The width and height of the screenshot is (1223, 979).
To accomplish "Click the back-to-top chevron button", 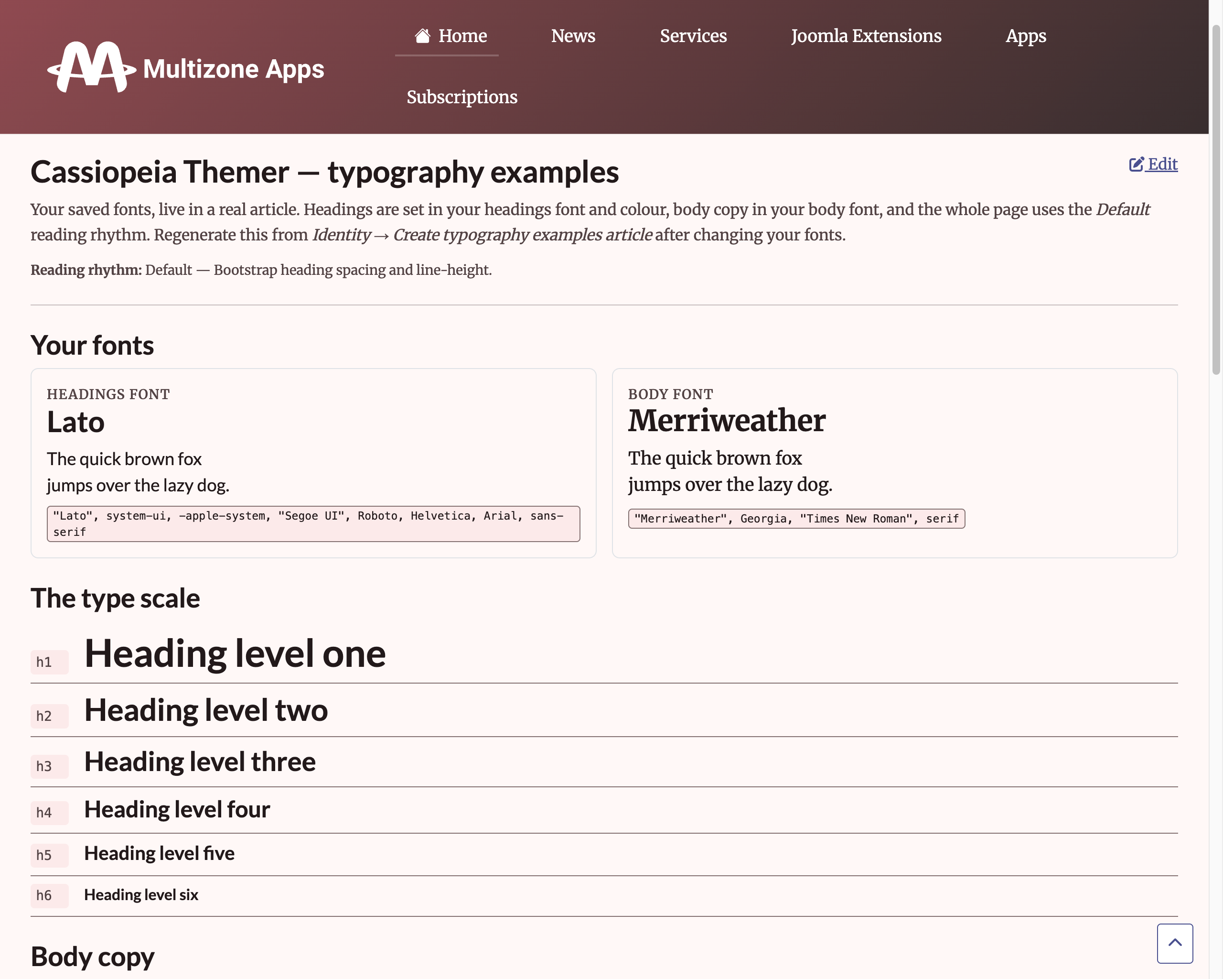I will pos(1175,943).
